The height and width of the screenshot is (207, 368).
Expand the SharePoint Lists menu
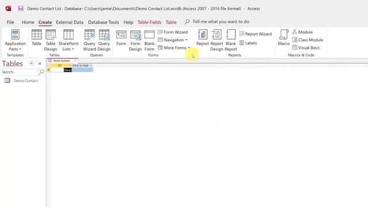pyautogui.click(x=68, y=40)
